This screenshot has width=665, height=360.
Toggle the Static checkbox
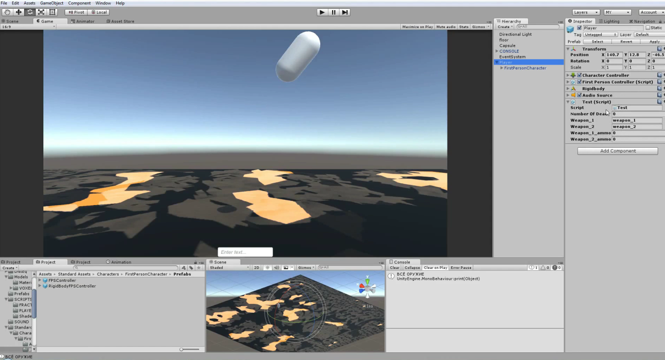648,28
